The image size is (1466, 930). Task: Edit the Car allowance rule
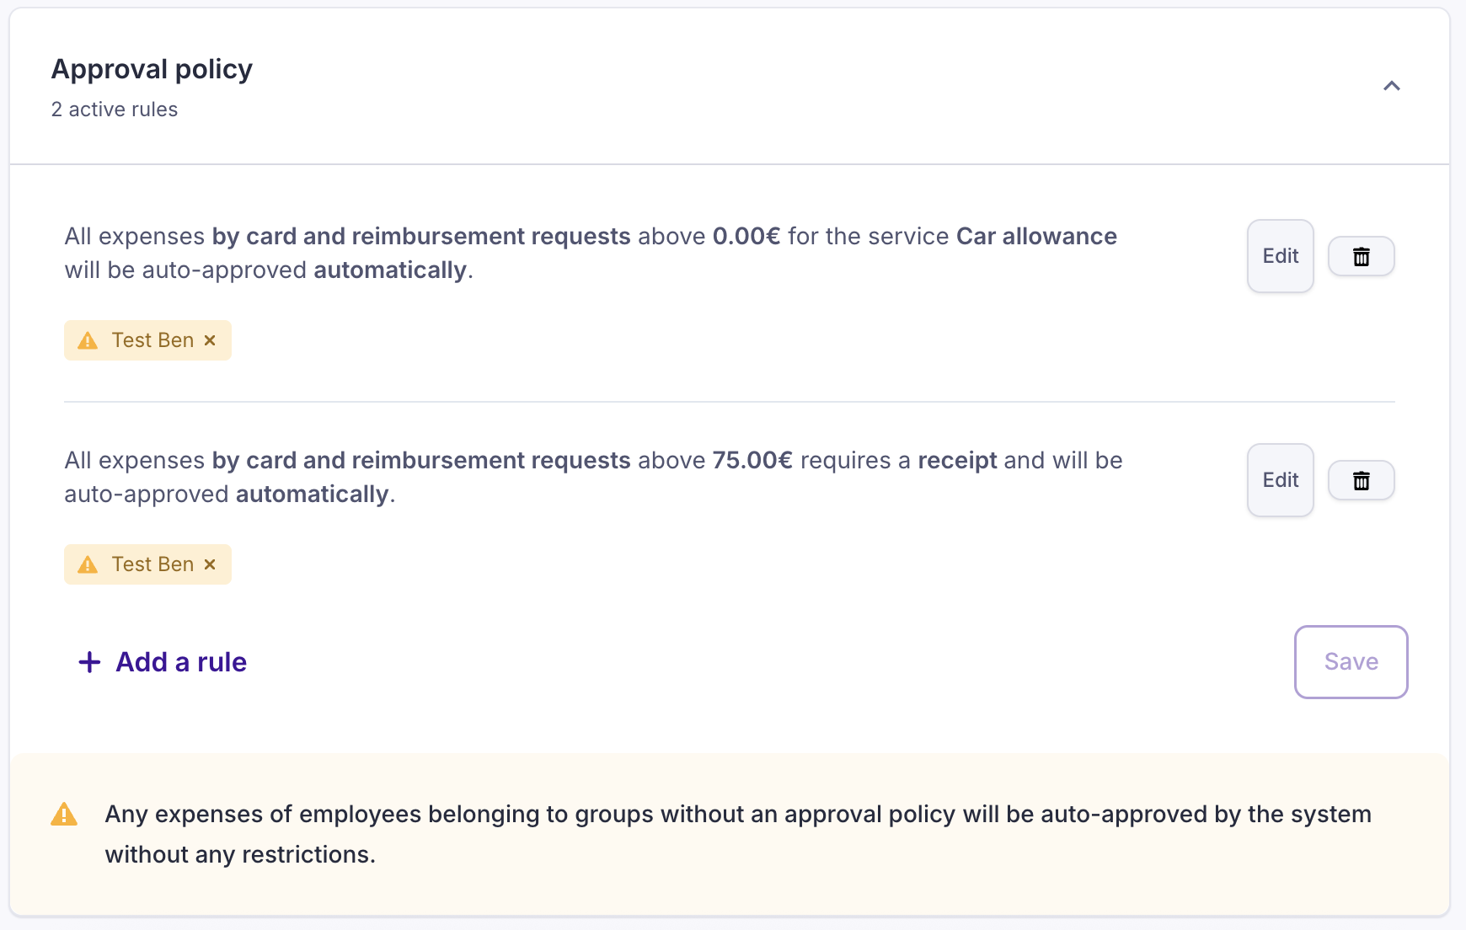tap(1280, 256)
